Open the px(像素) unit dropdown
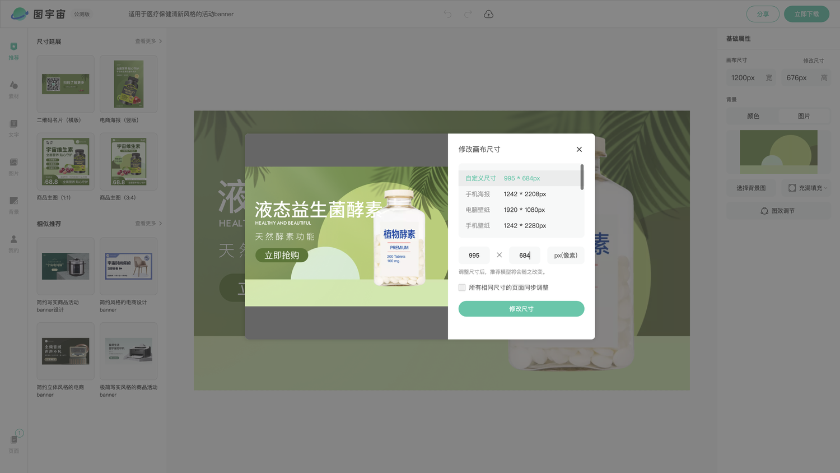Viewport: 840px width, 473px height. point(566,255)
